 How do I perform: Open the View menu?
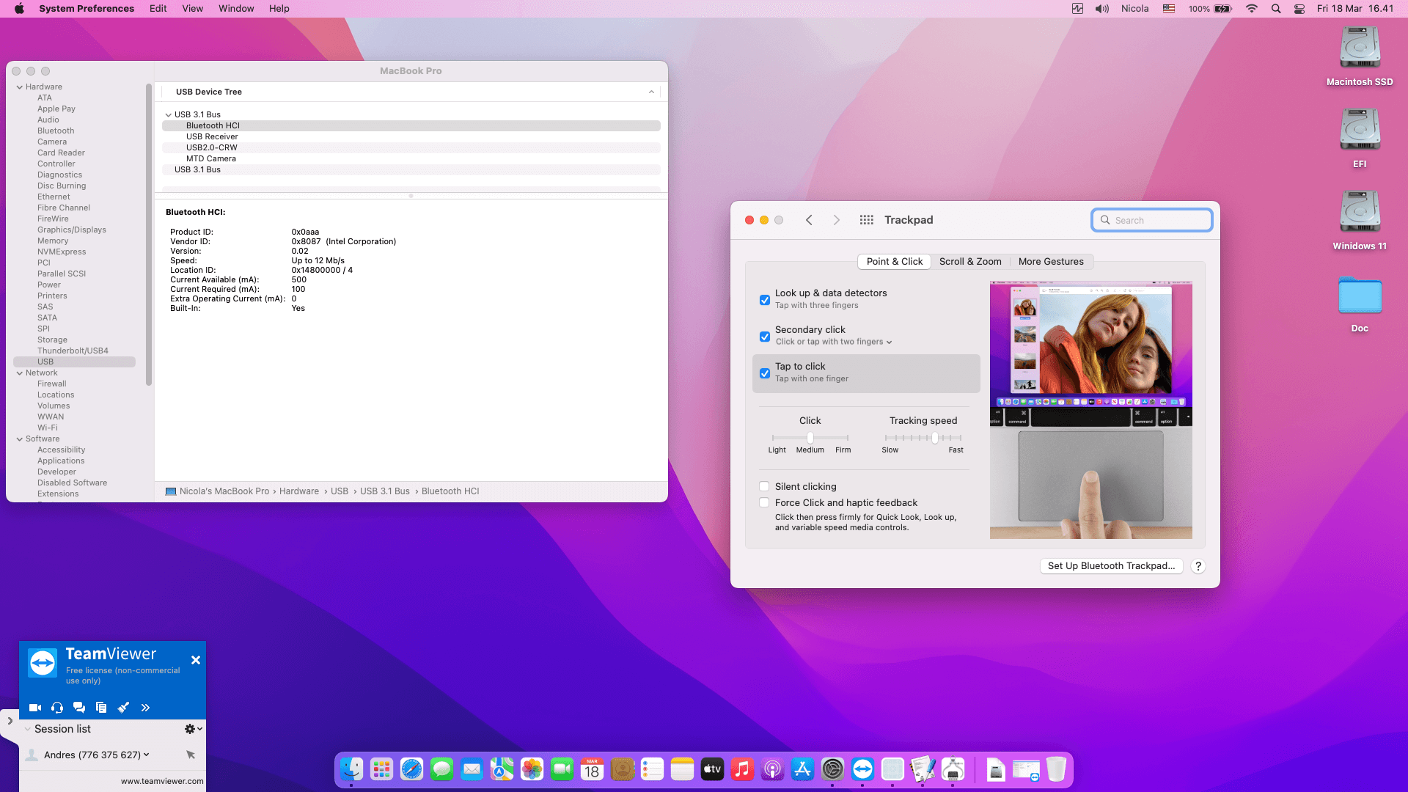(x=193, y=9)
